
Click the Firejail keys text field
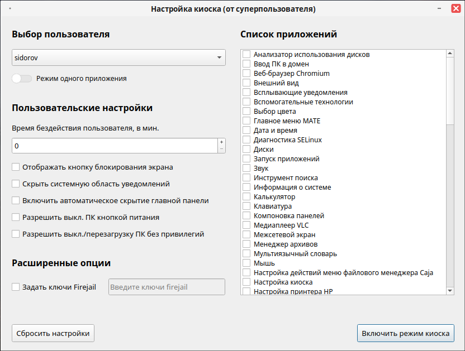pyautogui.click(x=167, y=287)
